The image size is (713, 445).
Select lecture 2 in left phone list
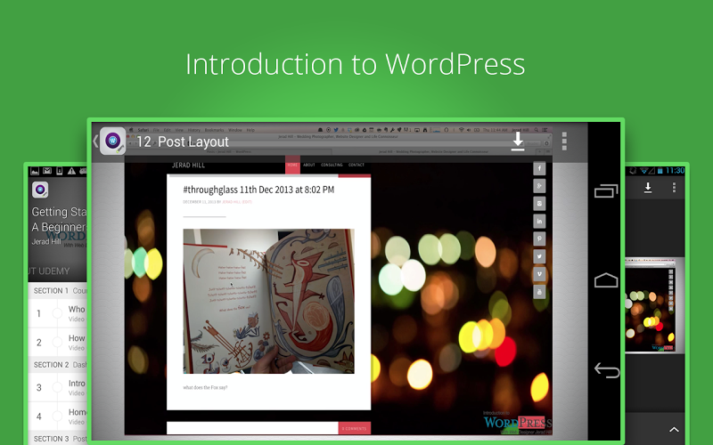pyautogui.click(x=58, y=343)
